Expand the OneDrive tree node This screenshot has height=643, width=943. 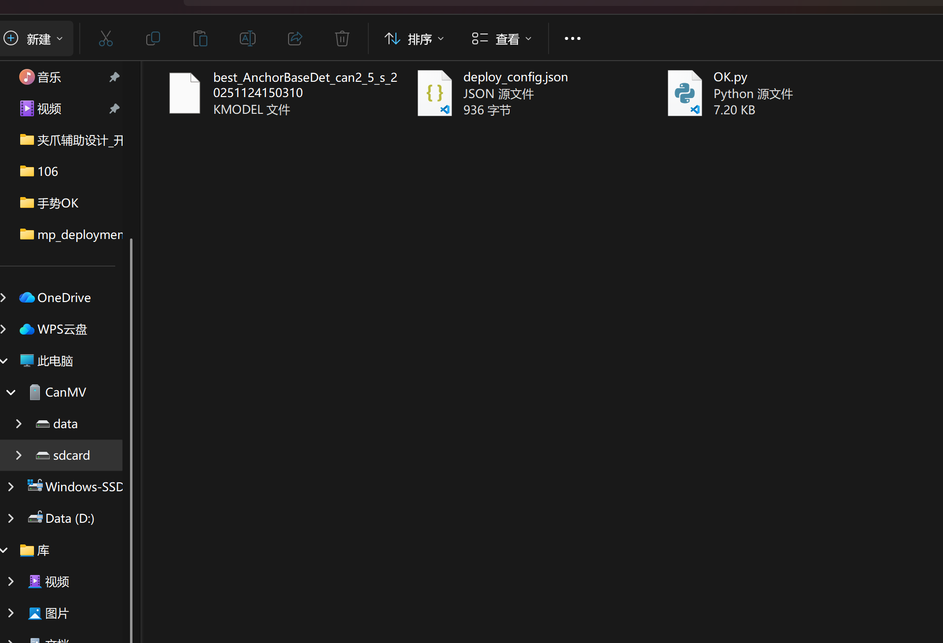tap(4, 298)
